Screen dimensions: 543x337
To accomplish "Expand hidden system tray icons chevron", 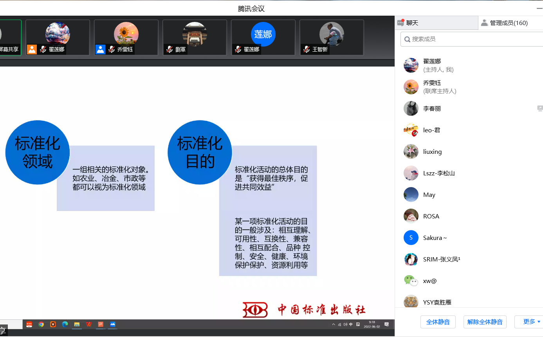I will click(334, 324).
